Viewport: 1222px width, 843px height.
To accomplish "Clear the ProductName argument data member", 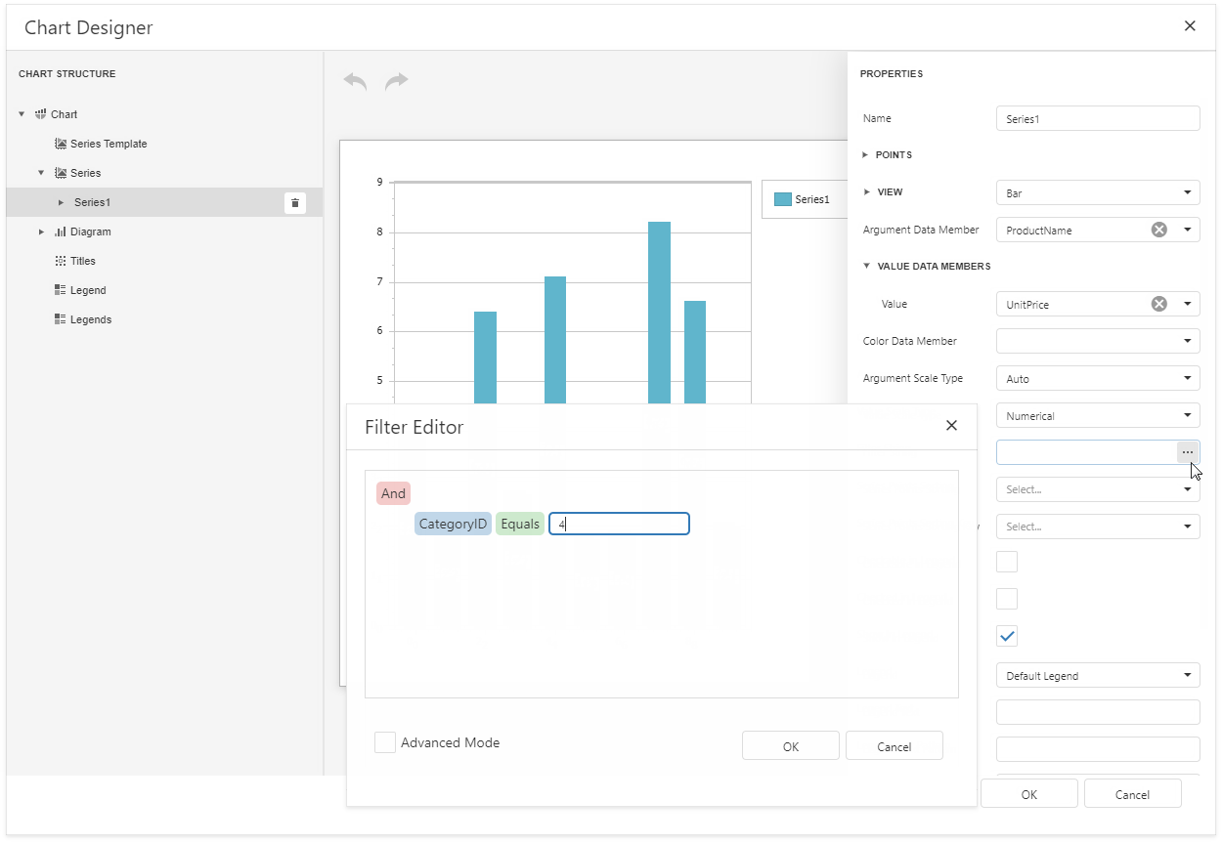I will (1159, 230).
